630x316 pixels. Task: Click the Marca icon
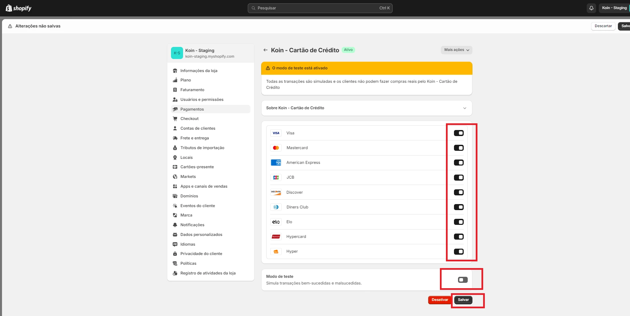point(175,215)
